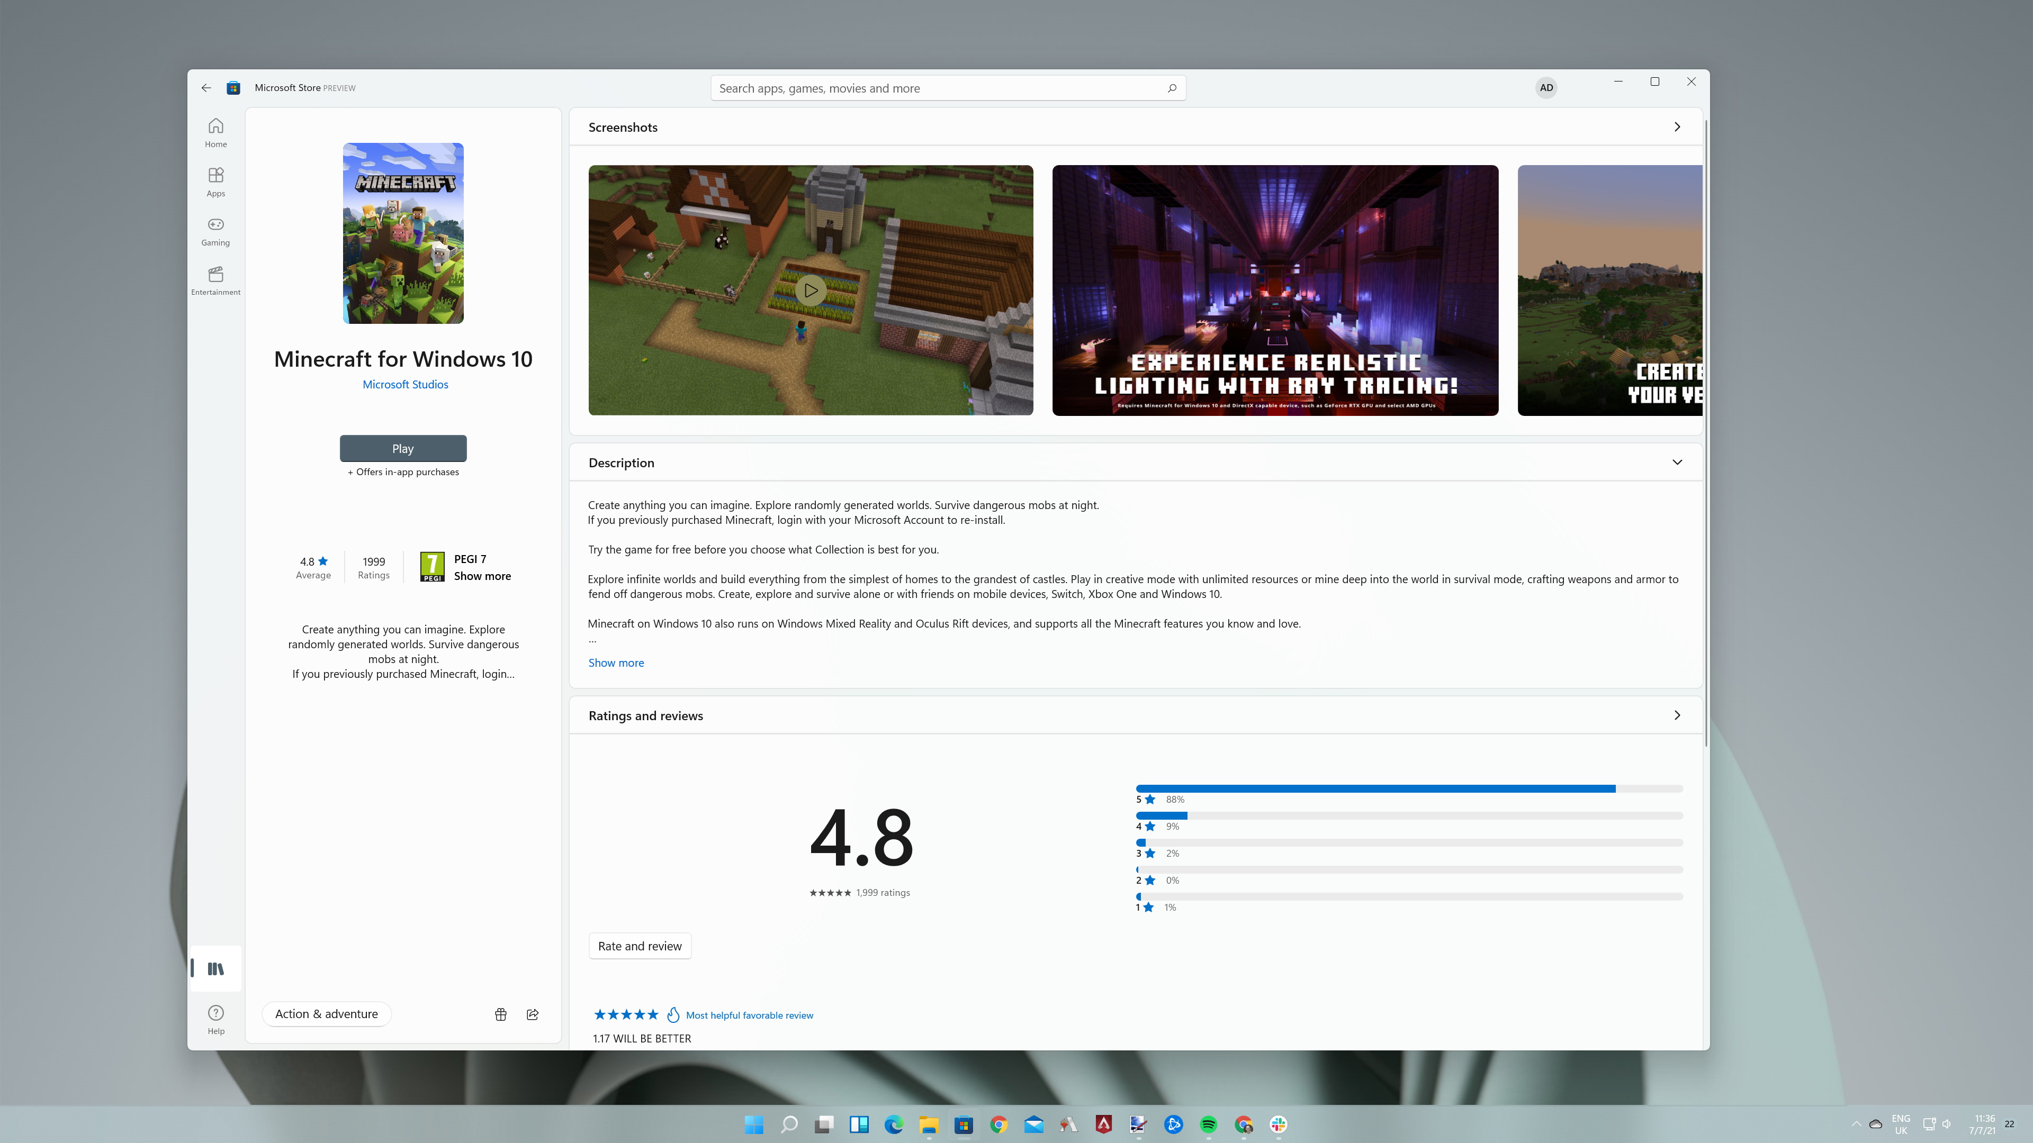Click the Help icon in sidebar
This screenshot has height=1143, width=2033.
(215, 1019)
